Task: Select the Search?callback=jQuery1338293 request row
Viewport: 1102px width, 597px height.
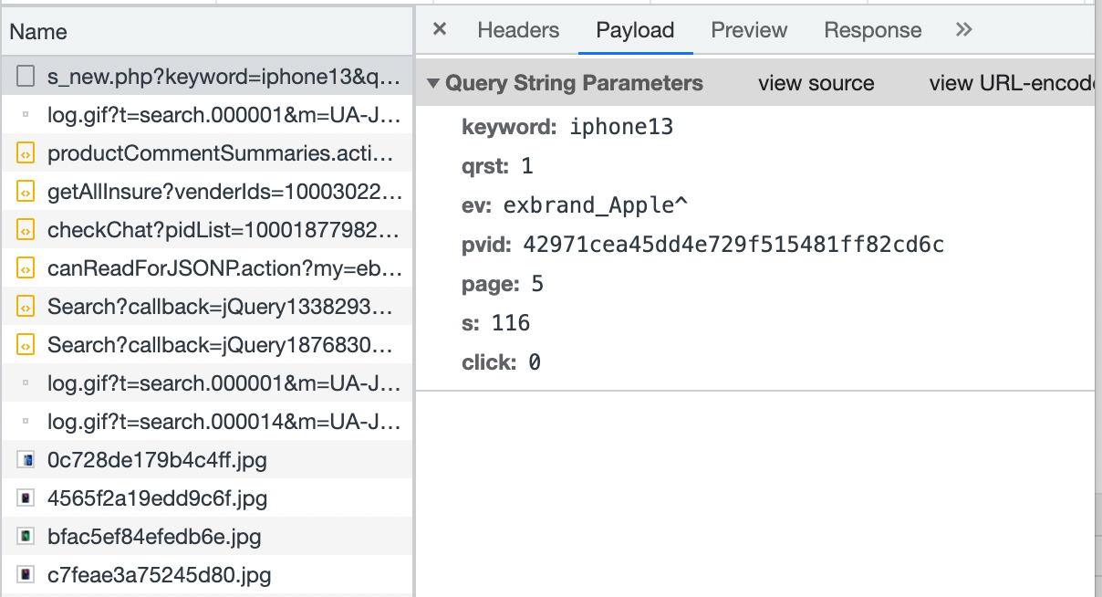Action: (x=206, y=307)
